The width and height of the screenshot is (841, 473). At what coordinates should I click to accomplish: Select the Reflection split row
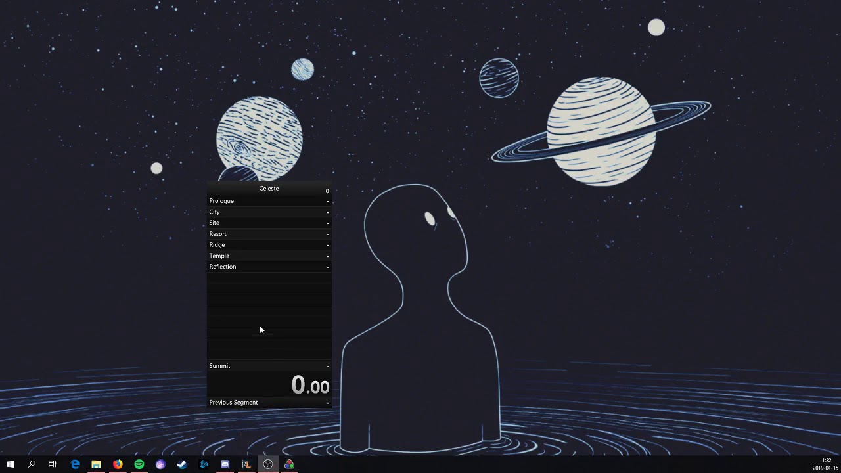[x=269, y=267]
